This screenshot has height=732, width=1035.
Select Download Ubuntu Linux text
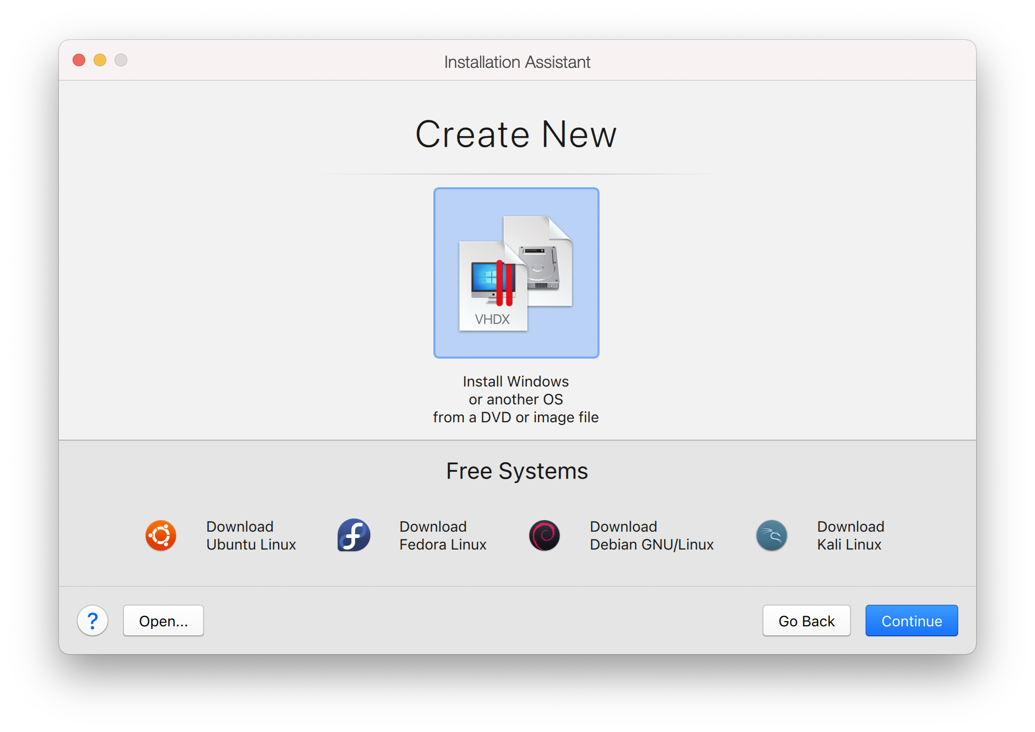[x=251, y=535]
